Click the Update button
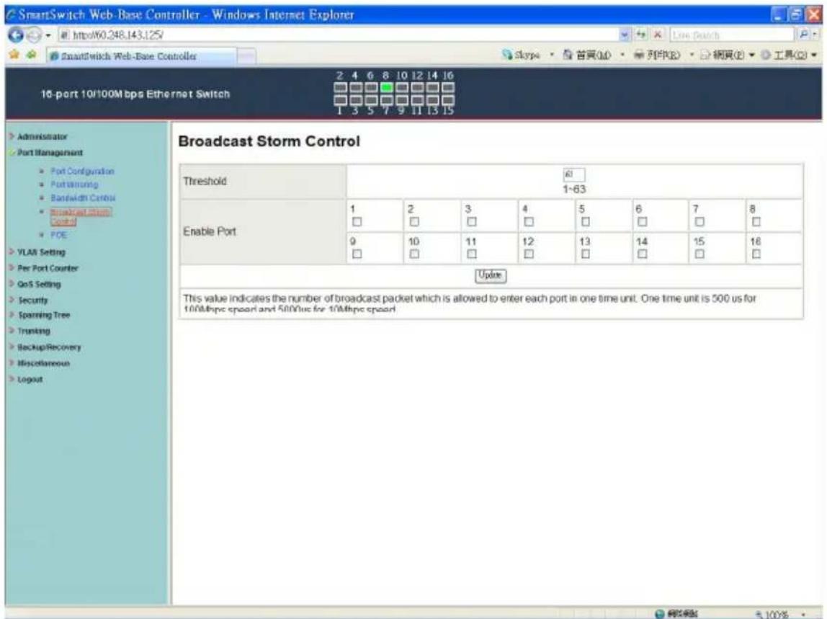 point(491,275)
